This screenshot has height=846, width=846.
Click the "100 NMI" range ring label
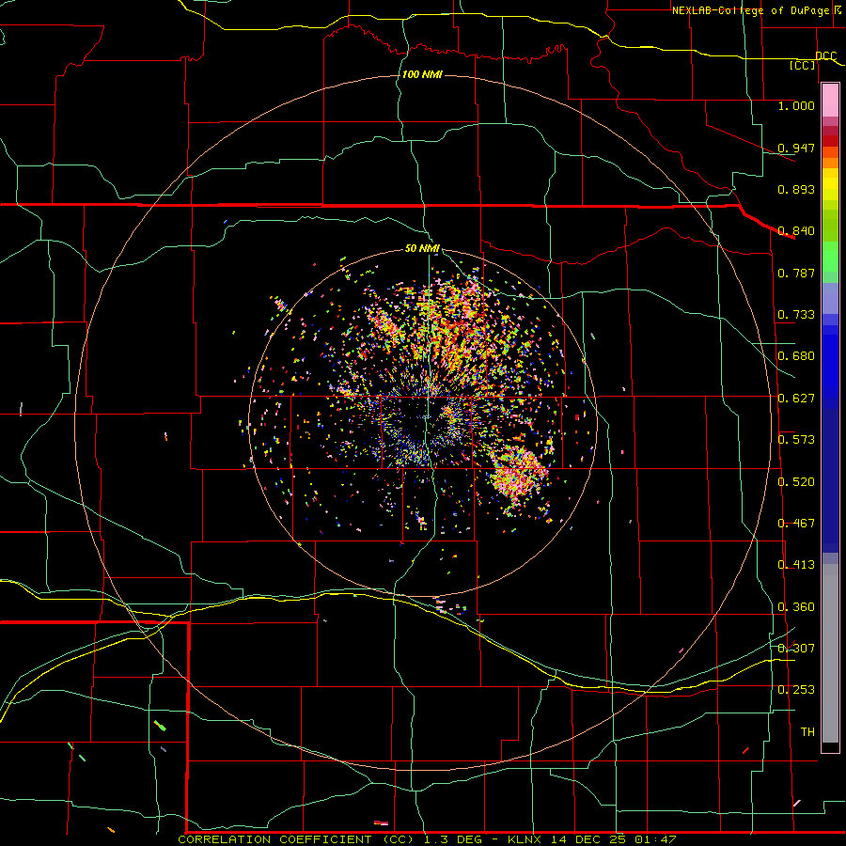[422, 74]
